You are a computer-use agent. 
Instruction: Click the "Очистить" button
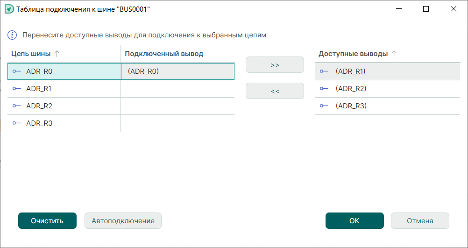pos(47,221)
